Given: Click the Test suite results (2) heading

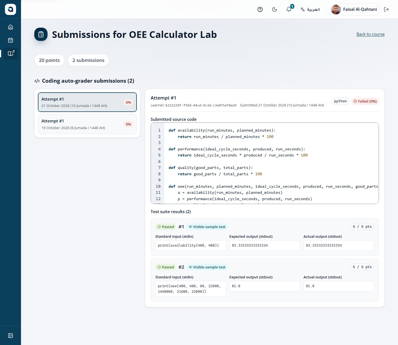Looking at the screenshot, I should tap(171, 212).
